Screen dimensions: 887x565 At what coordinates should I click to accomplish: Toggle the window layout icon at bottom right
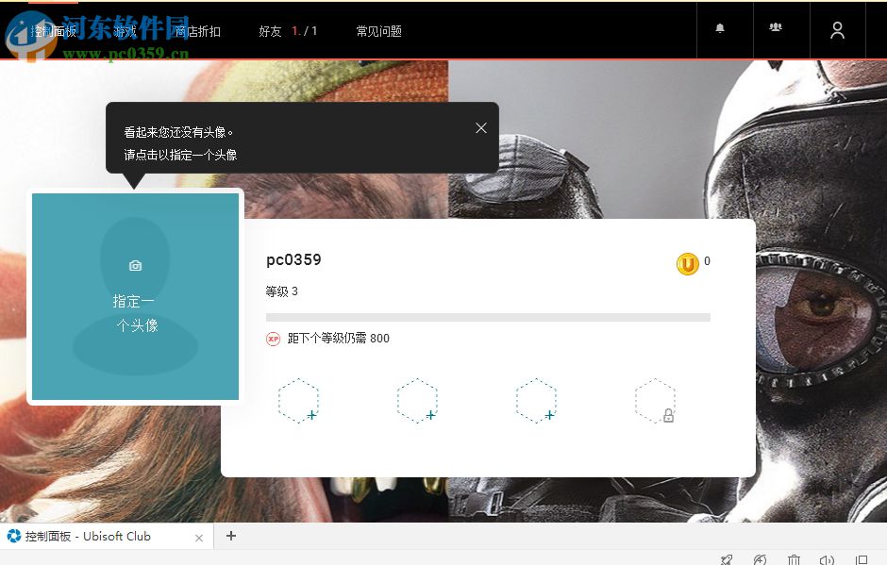[x=861, y=558]
